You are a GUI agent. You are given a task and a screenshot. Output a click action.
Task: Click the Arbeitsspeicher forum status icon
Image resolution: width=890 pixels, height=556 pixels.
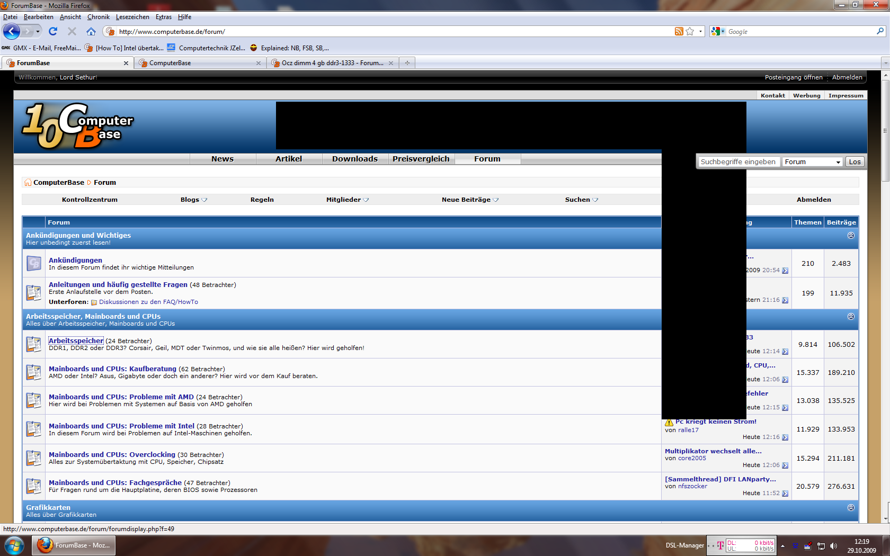coord(34,344)
